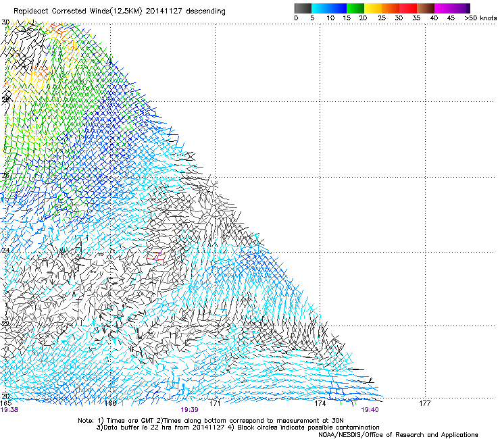500x439 pixels.
Task: Click the gray 0-5 knots legend segment
Action: pyautogui.click(x=303, y=8)
